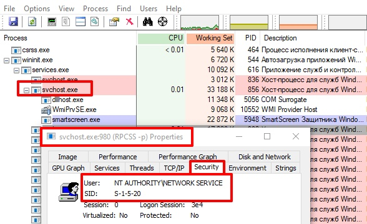Click the CPU usage history mini graph
The image size is (367, 224).
point(200,22)
